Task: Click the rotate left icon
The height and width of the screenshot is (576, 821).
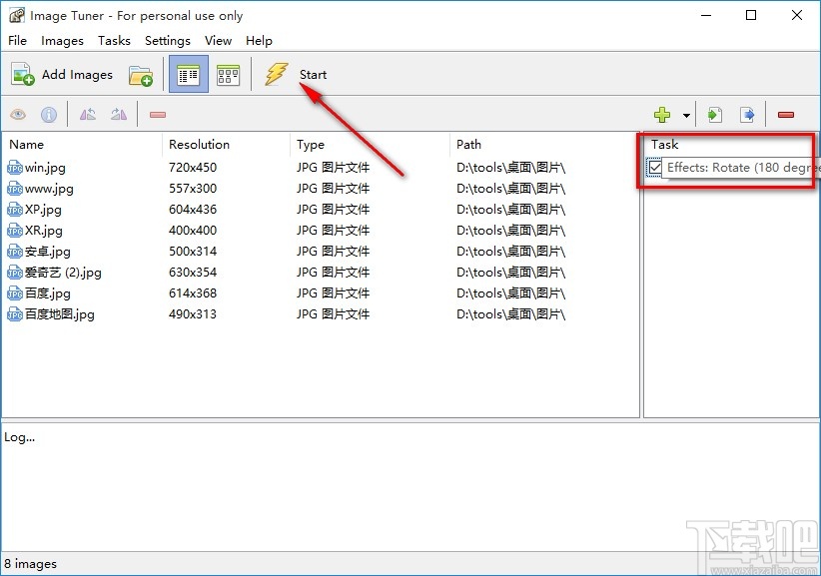Action: 88,114
